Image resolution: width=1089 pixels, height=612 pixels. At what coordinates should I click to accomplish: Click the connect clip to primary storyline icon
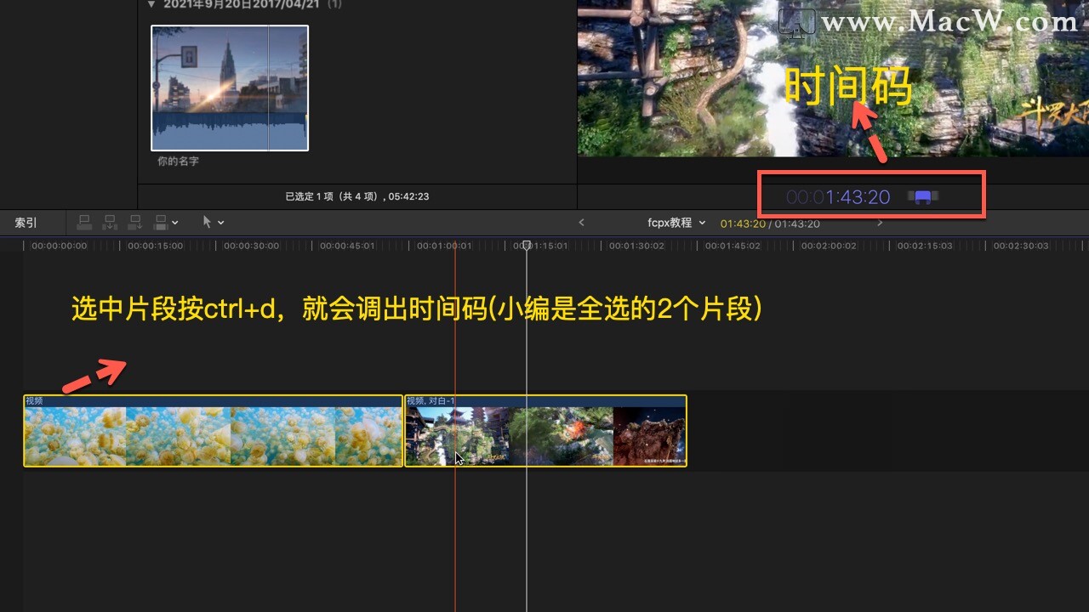[84, 223]
